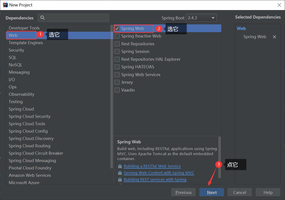Focus the dependencies search field

(73, 18)
